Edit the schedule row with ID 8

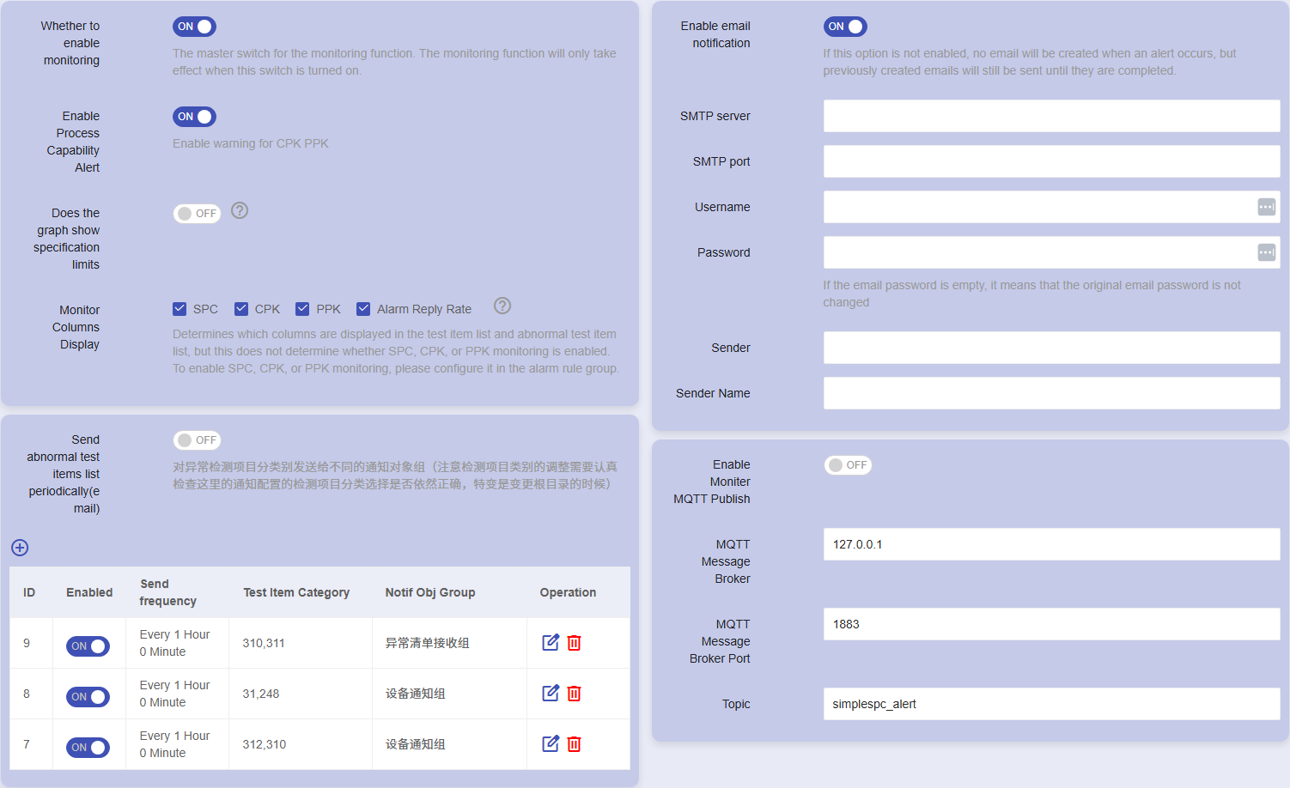click(551, 693)
